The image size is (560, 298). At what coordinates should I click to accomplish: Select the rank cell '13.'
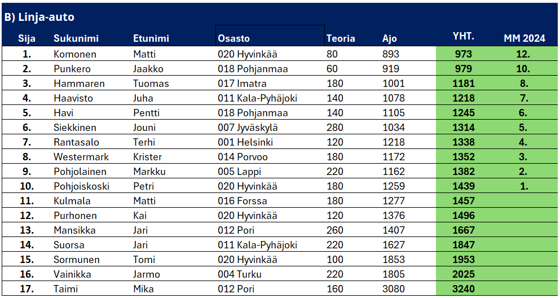coord(27,230)
